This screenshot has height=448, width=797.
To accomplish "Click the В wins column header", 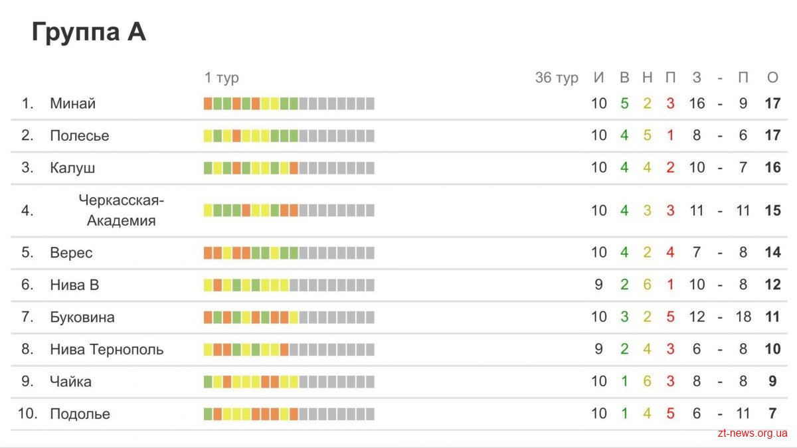I will (624, 78).
